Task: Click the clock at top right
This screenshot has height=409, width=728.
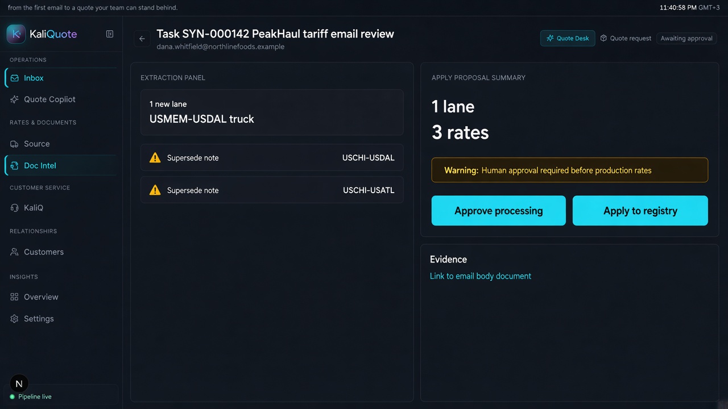Action: 689,7
